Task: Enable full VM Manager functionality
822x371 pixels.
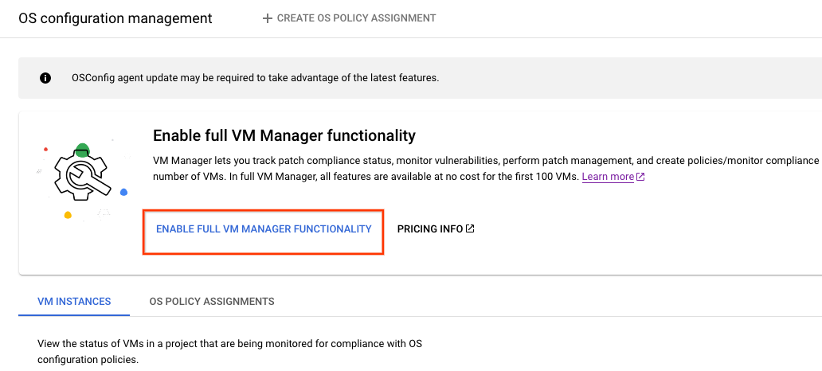Action: point(264,229)
